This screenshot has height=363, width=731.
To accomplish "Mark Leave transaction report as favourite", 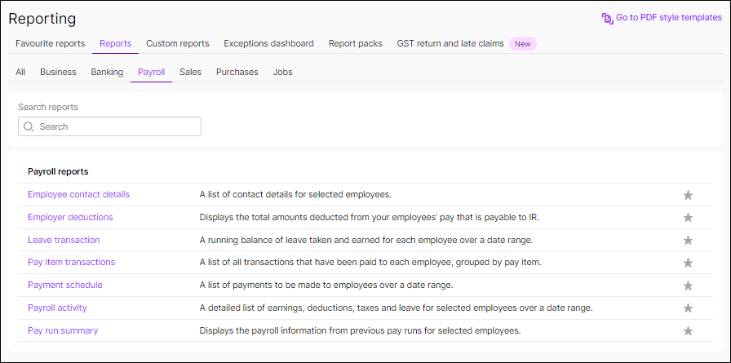I will click(688, 241).
